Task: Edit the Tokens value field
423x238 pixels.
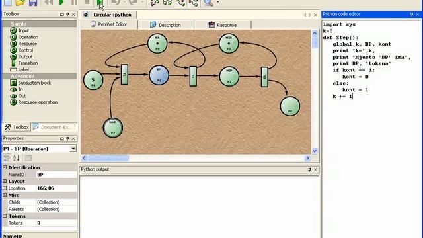Action: tap(56, 223)
